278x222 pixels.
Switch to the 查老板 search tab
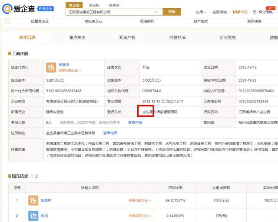(94, 5)
